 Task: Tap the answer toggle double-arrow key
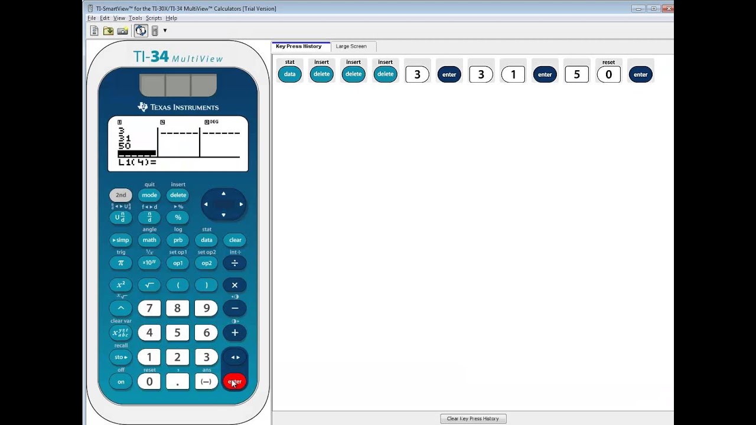point(235,357)
